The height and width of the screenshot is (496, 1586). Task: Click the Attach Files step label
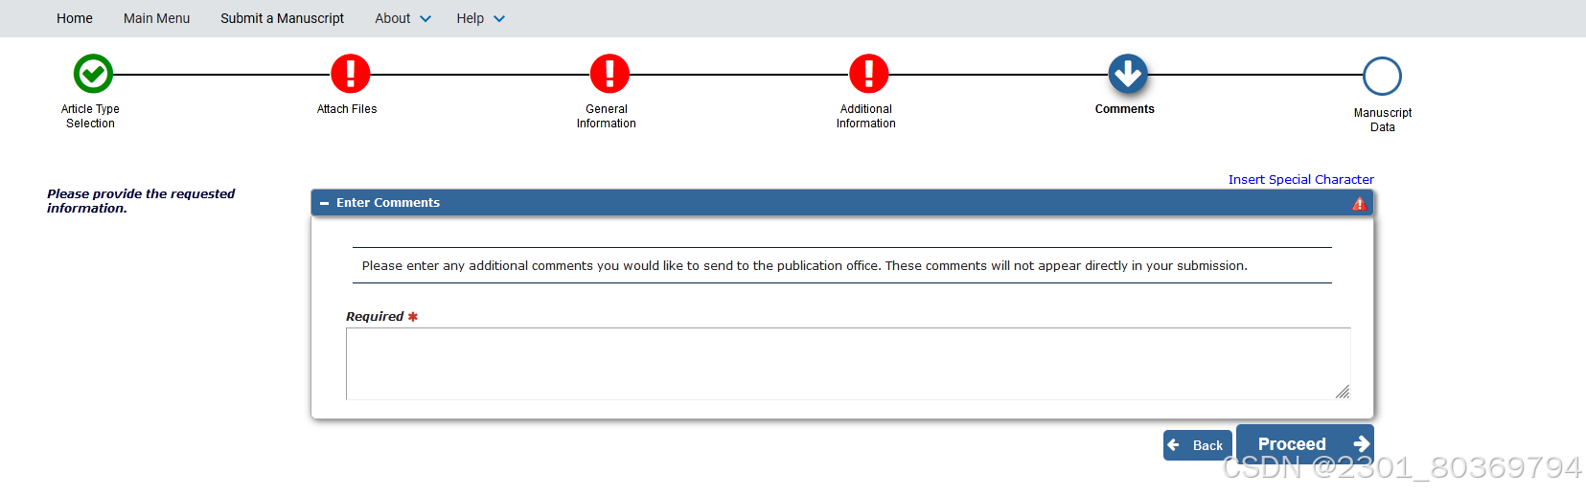(347, 109)
